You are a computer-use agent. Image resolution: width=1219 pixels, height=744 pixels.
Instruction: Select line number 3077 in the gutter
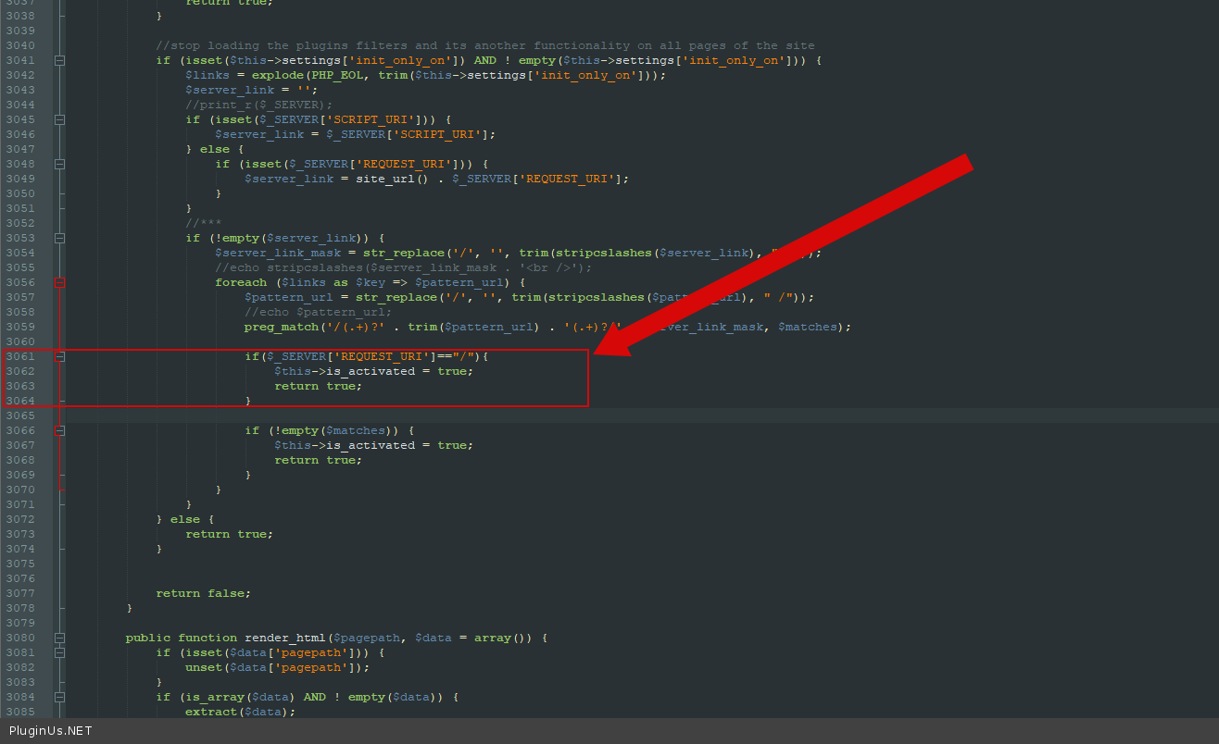[x=20, y=593]
